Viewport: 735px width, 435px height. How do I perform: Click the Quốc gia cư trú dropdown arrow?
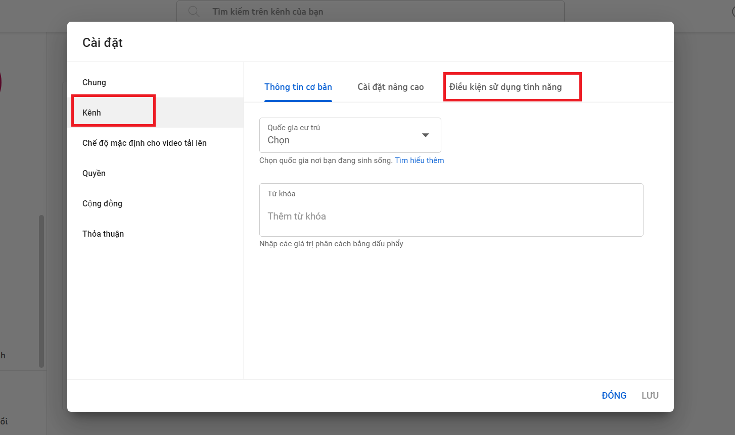[426, 135]
